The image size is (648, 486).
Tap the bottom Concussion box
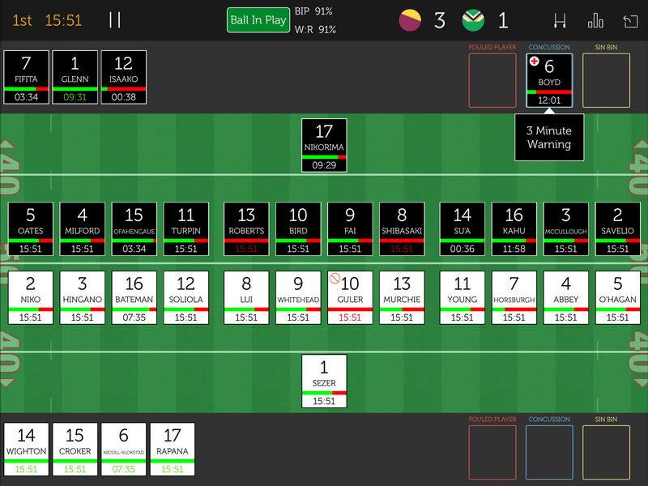549,453
